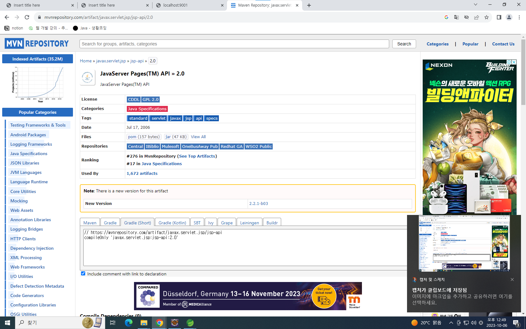This screenshot has width=526, height=329.
Task: Open the GPL 2.0 license tag
Action: pyautogui.click(x=151, y=99)
